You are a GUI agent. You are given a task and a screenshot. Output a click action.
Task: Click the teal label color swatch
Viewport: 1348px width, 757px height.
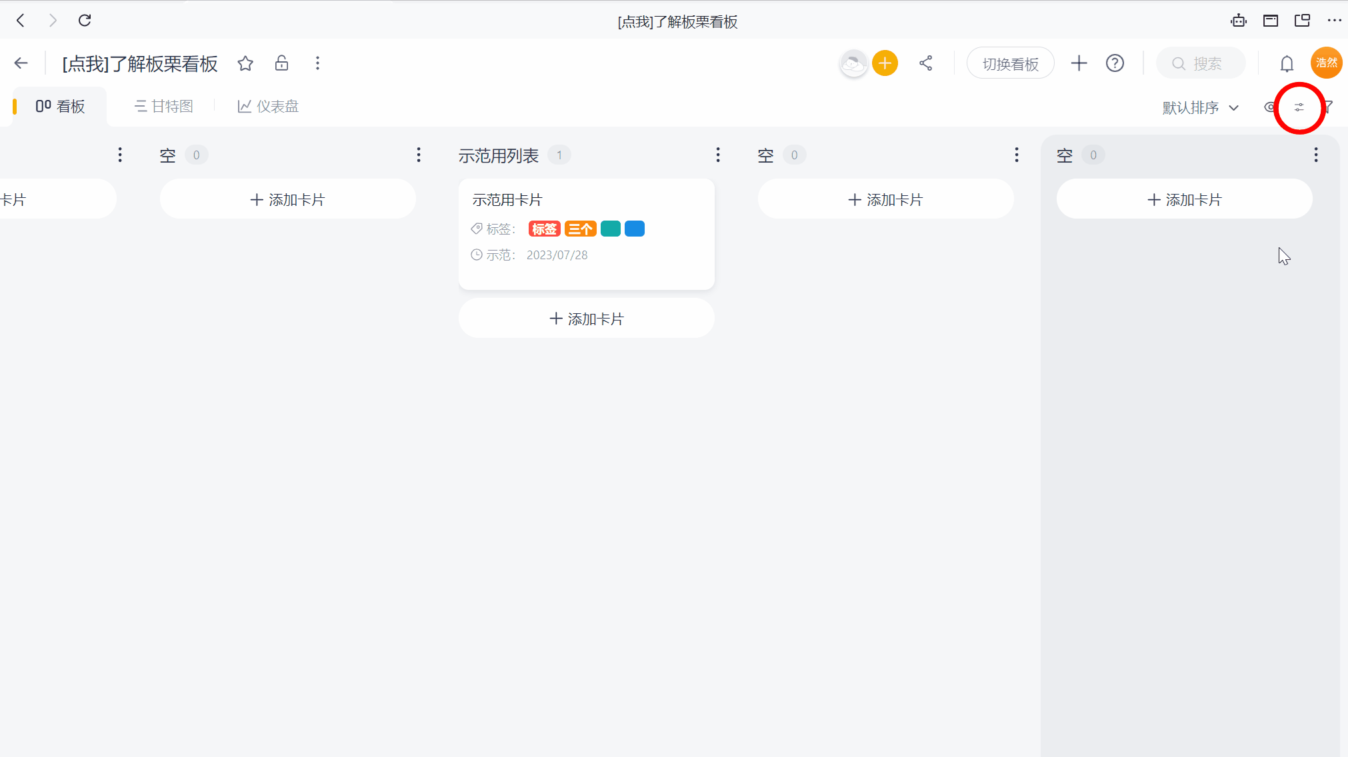pyautogui.click(x=610, y=229)
